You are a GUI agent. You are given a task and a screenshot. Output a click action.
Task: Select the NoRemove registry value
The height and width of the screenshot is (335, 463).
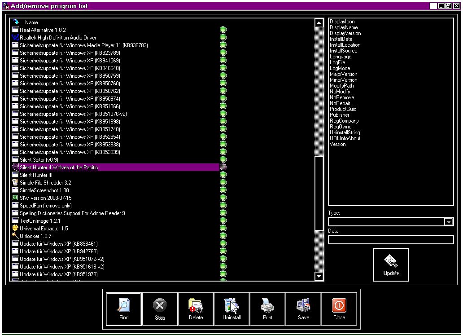point(342,97)
